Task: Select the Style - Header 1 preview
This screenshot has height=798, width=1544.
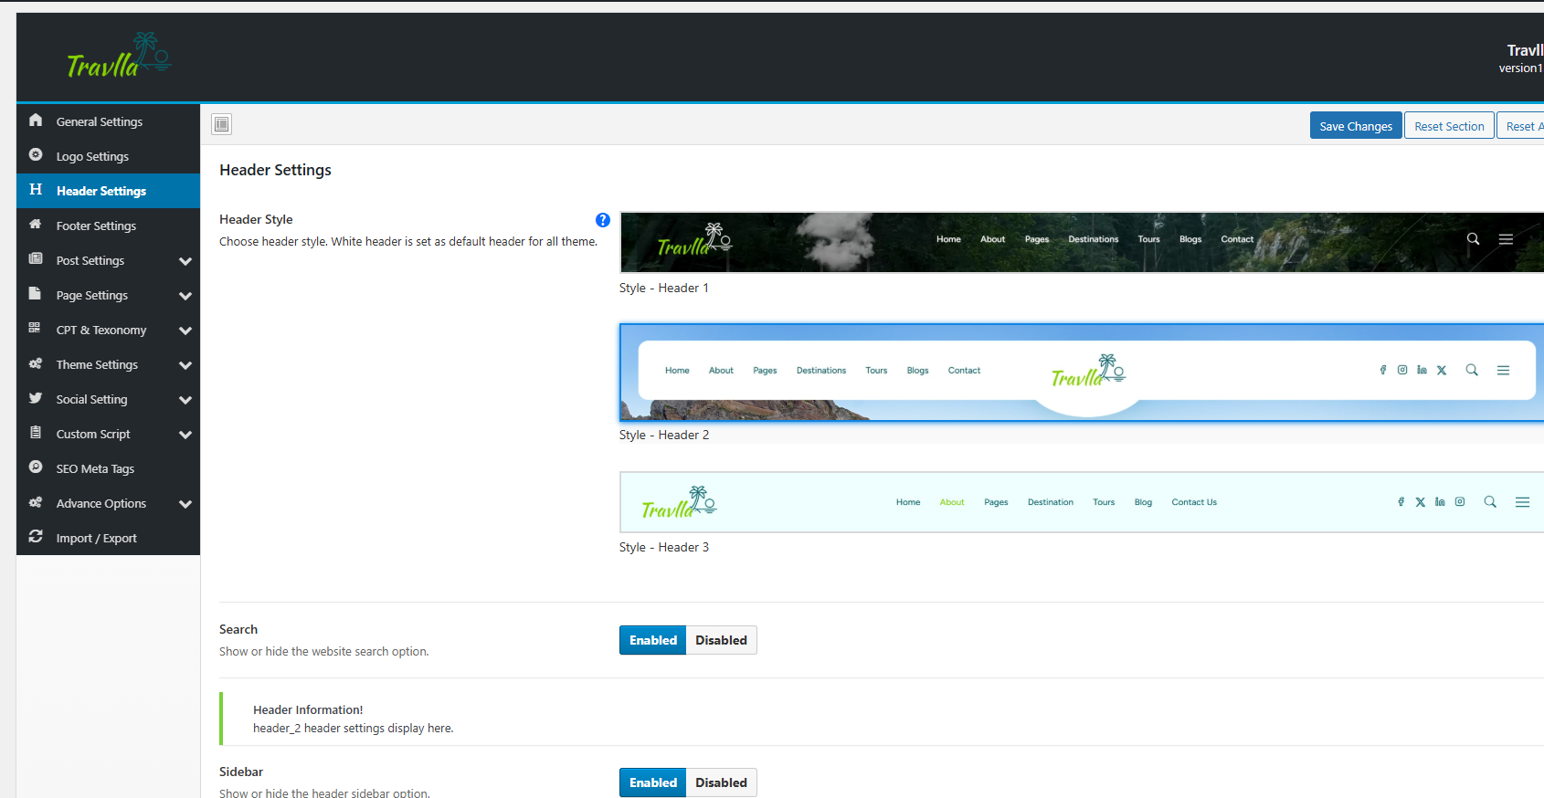Action: point(1081,243)
